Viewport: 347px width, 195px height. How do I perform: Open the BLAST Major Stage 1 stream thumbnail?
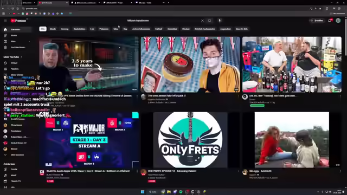89,140
